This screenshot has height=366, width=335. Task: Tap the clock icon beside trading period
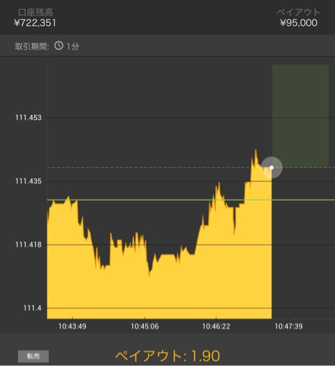[59, 46]
